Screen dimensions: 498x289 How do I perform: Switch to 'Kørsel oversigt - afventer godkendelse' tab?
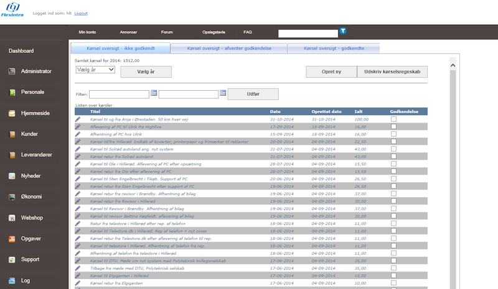(x=229, y=48)
